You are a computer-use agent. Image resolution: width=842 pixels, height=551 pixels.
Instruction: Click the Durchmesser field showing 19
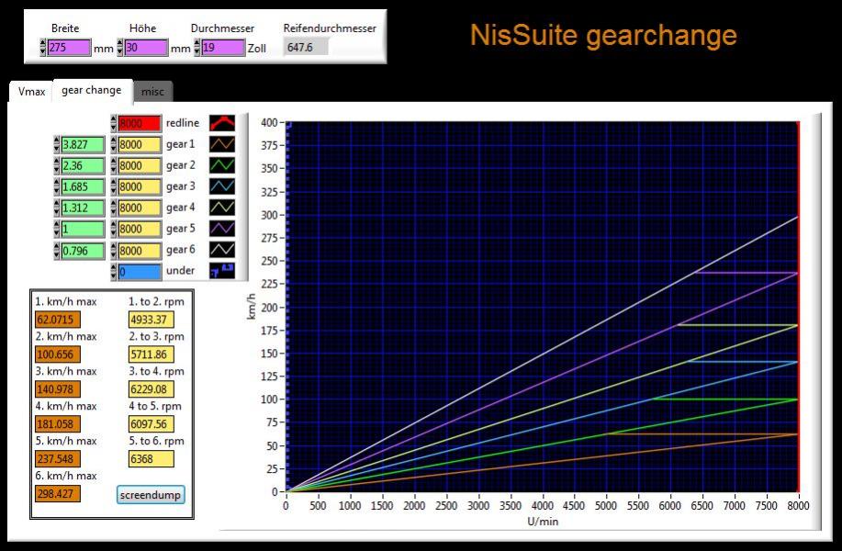click(223, 48)
